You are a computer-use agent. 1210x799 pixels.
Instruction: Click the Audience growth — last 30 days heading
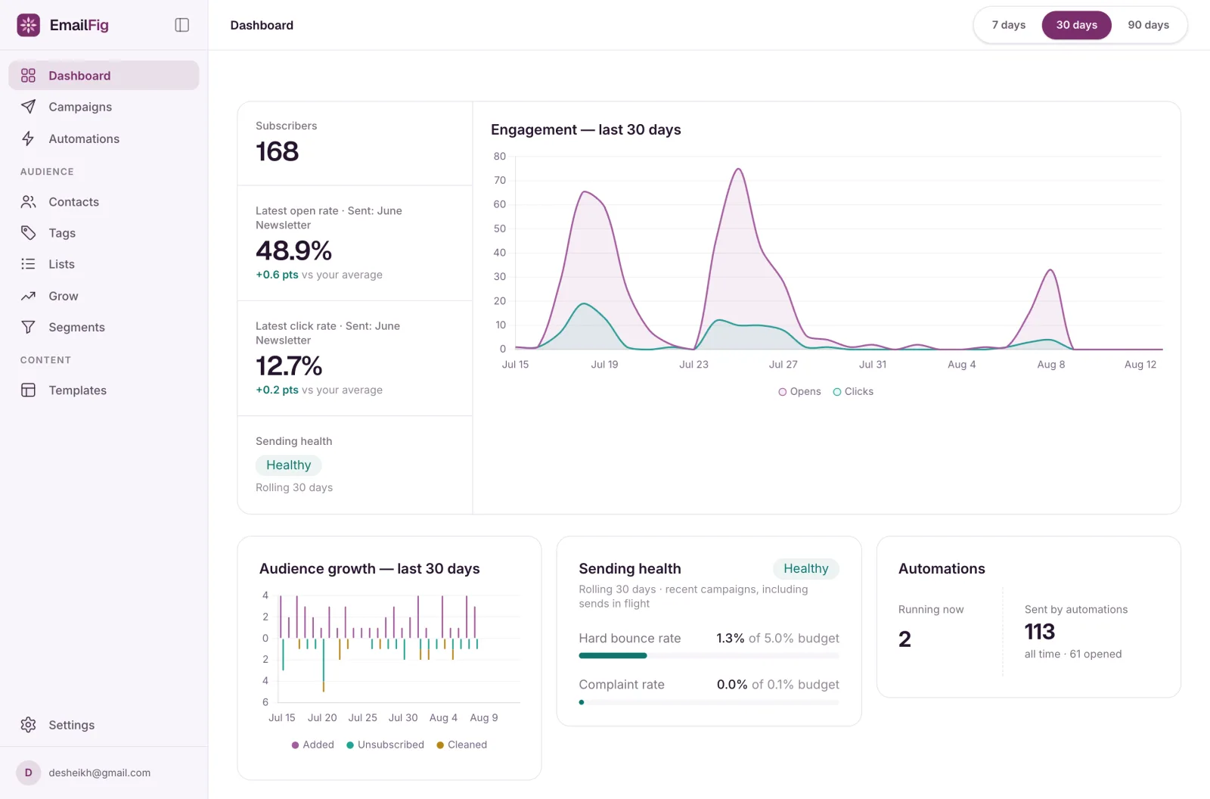coord(369,568)
